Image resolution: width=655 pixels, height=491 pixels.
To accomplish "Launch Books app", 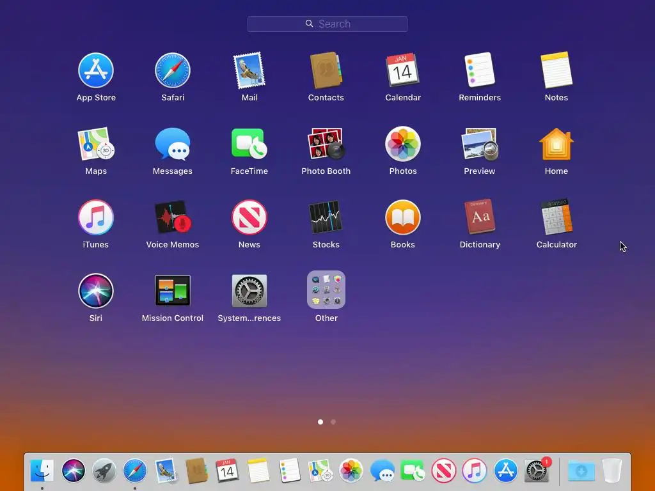I will click(x=403, y=217).
